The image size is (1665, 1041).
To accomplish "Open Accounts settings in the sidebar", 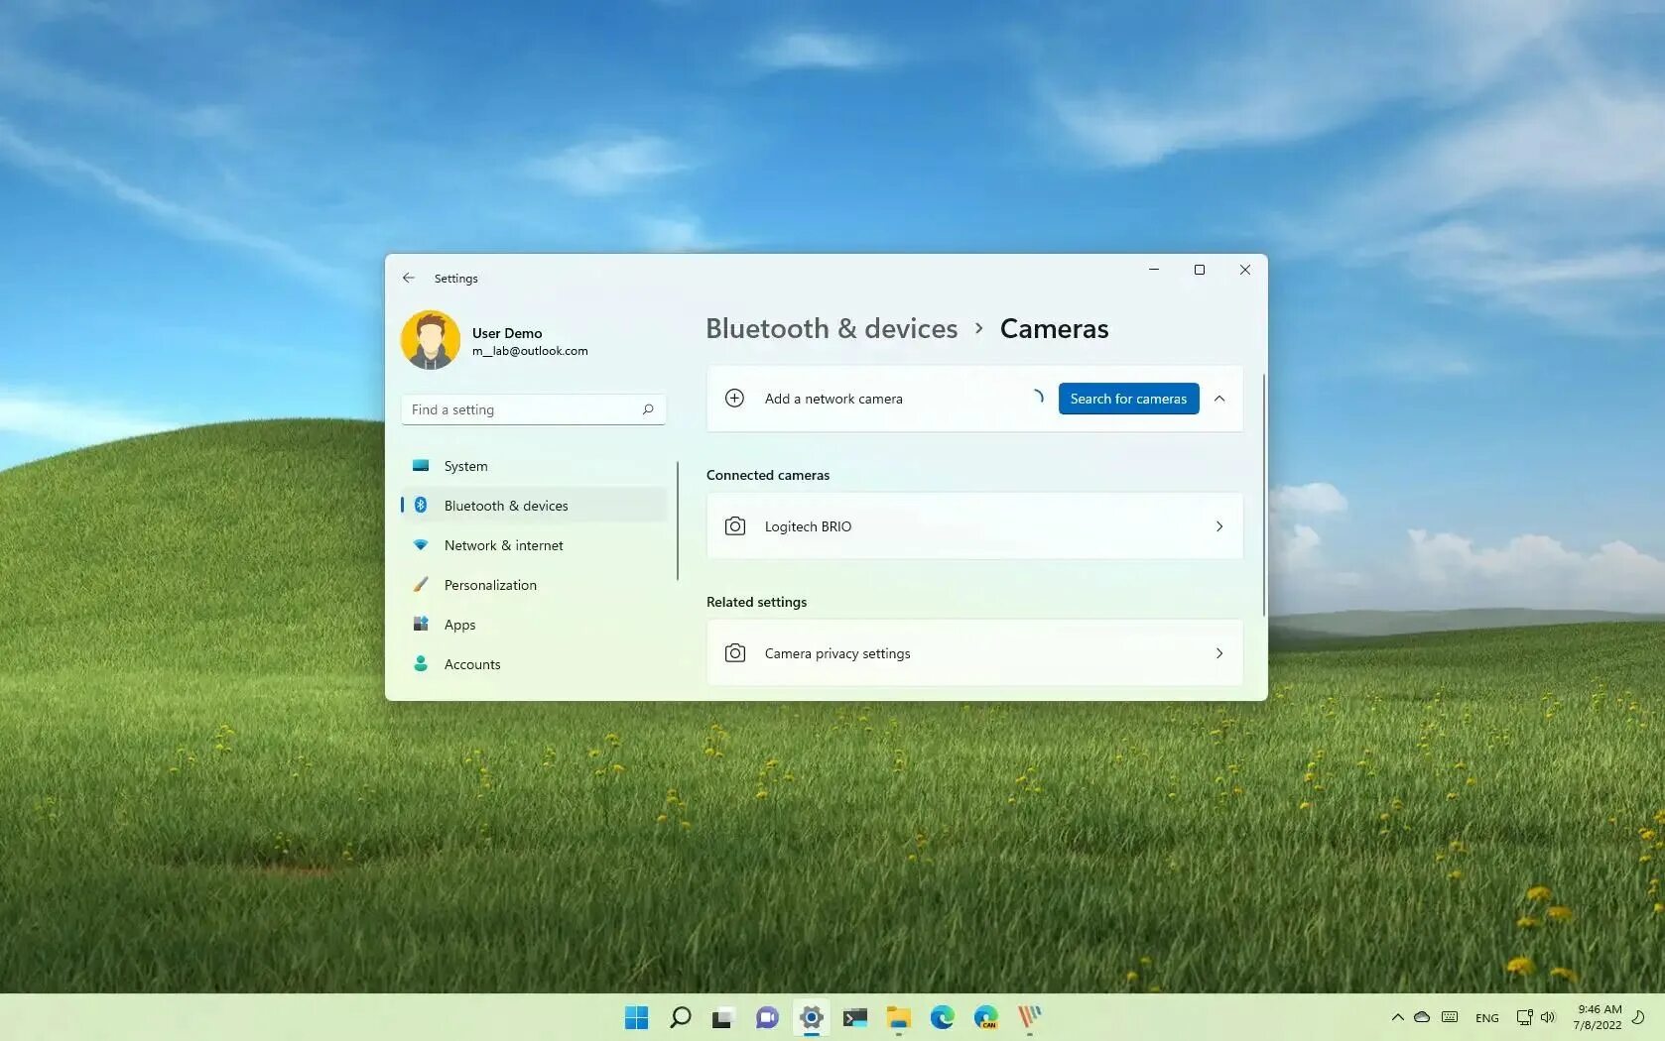I will coord(534,664).
